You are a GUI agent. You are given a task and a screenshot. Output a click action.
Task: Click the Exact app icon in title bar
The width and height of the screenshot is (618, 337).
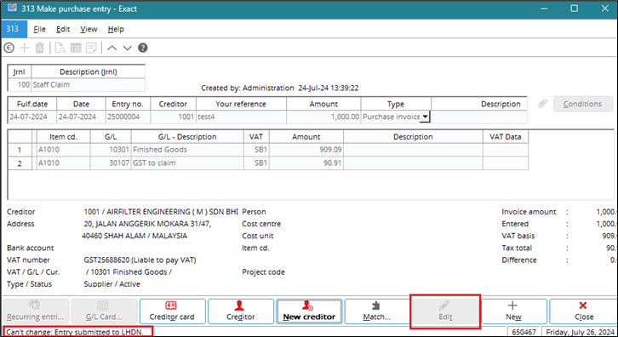12,8
